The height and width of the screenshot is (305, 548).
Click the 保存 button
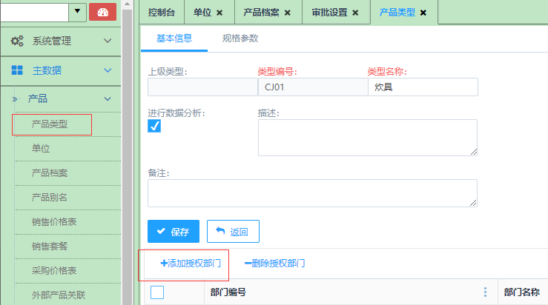point(173,232)
